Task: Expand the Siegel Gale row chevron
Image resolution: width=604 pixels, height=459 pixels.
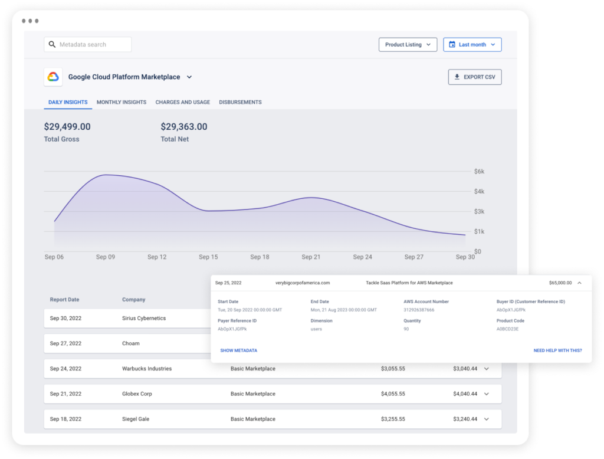Action: pyautogui.click(x=487, y=419)
